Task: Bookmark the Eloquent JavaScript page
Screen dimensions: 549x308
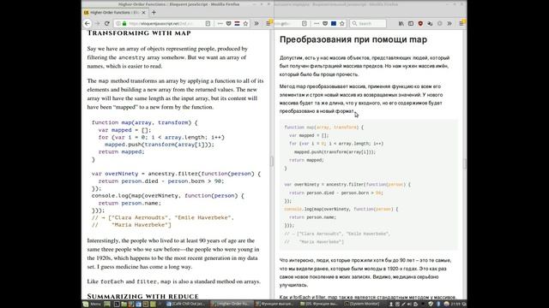Action: click(246, 23)
